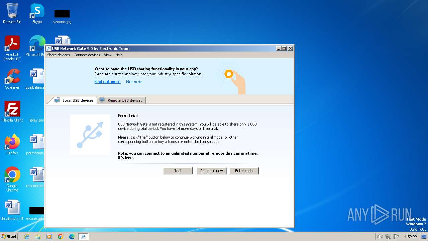The width and height of the screenshot is (428, 241).
Task: Open the Share devices menu
Action: pyautogui.click(x=59, y=55)
